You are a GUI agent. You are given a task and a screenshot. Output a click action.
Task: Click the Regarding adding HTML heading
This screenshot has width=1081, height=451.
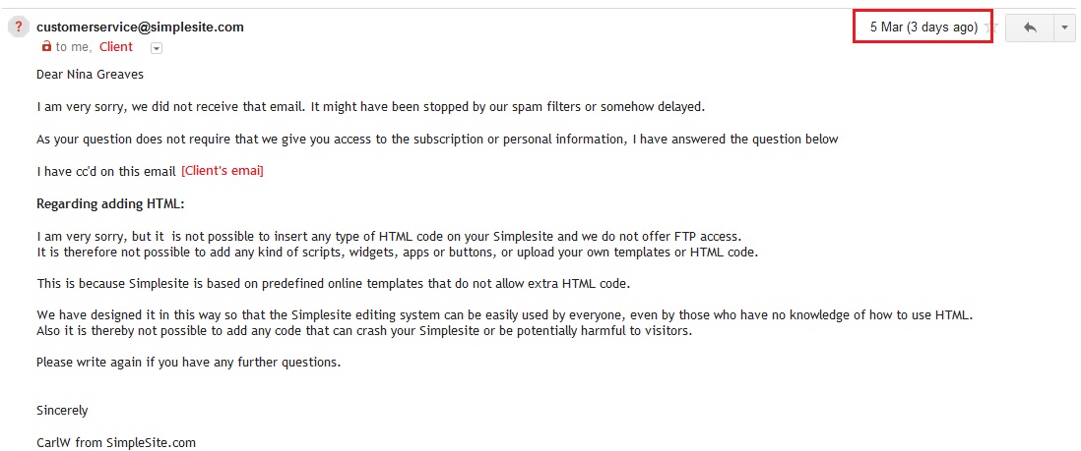coord(110,203)
